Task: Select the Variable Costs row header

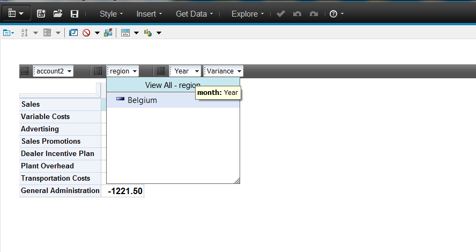Action: pyautogui.click(x=60, y=117)
